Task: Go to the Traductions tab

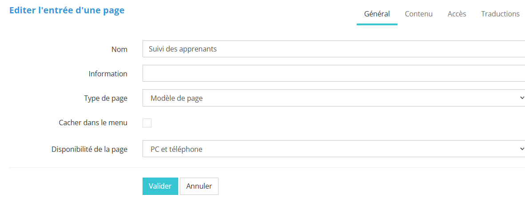Action: pyautogui.click(x=500, y=14)
